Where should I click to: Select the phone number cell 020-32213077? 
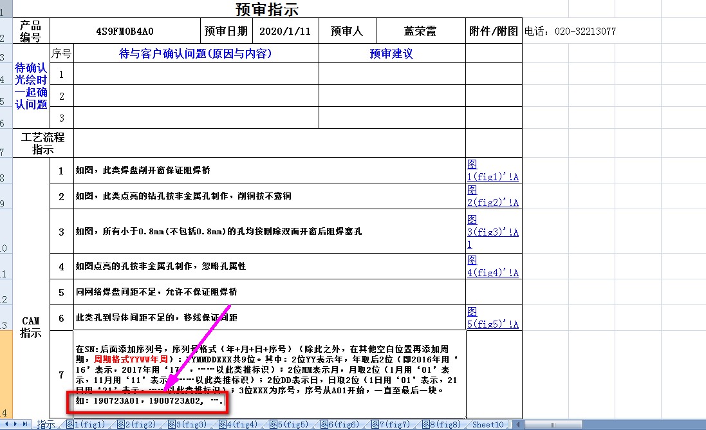click(570, 31)
